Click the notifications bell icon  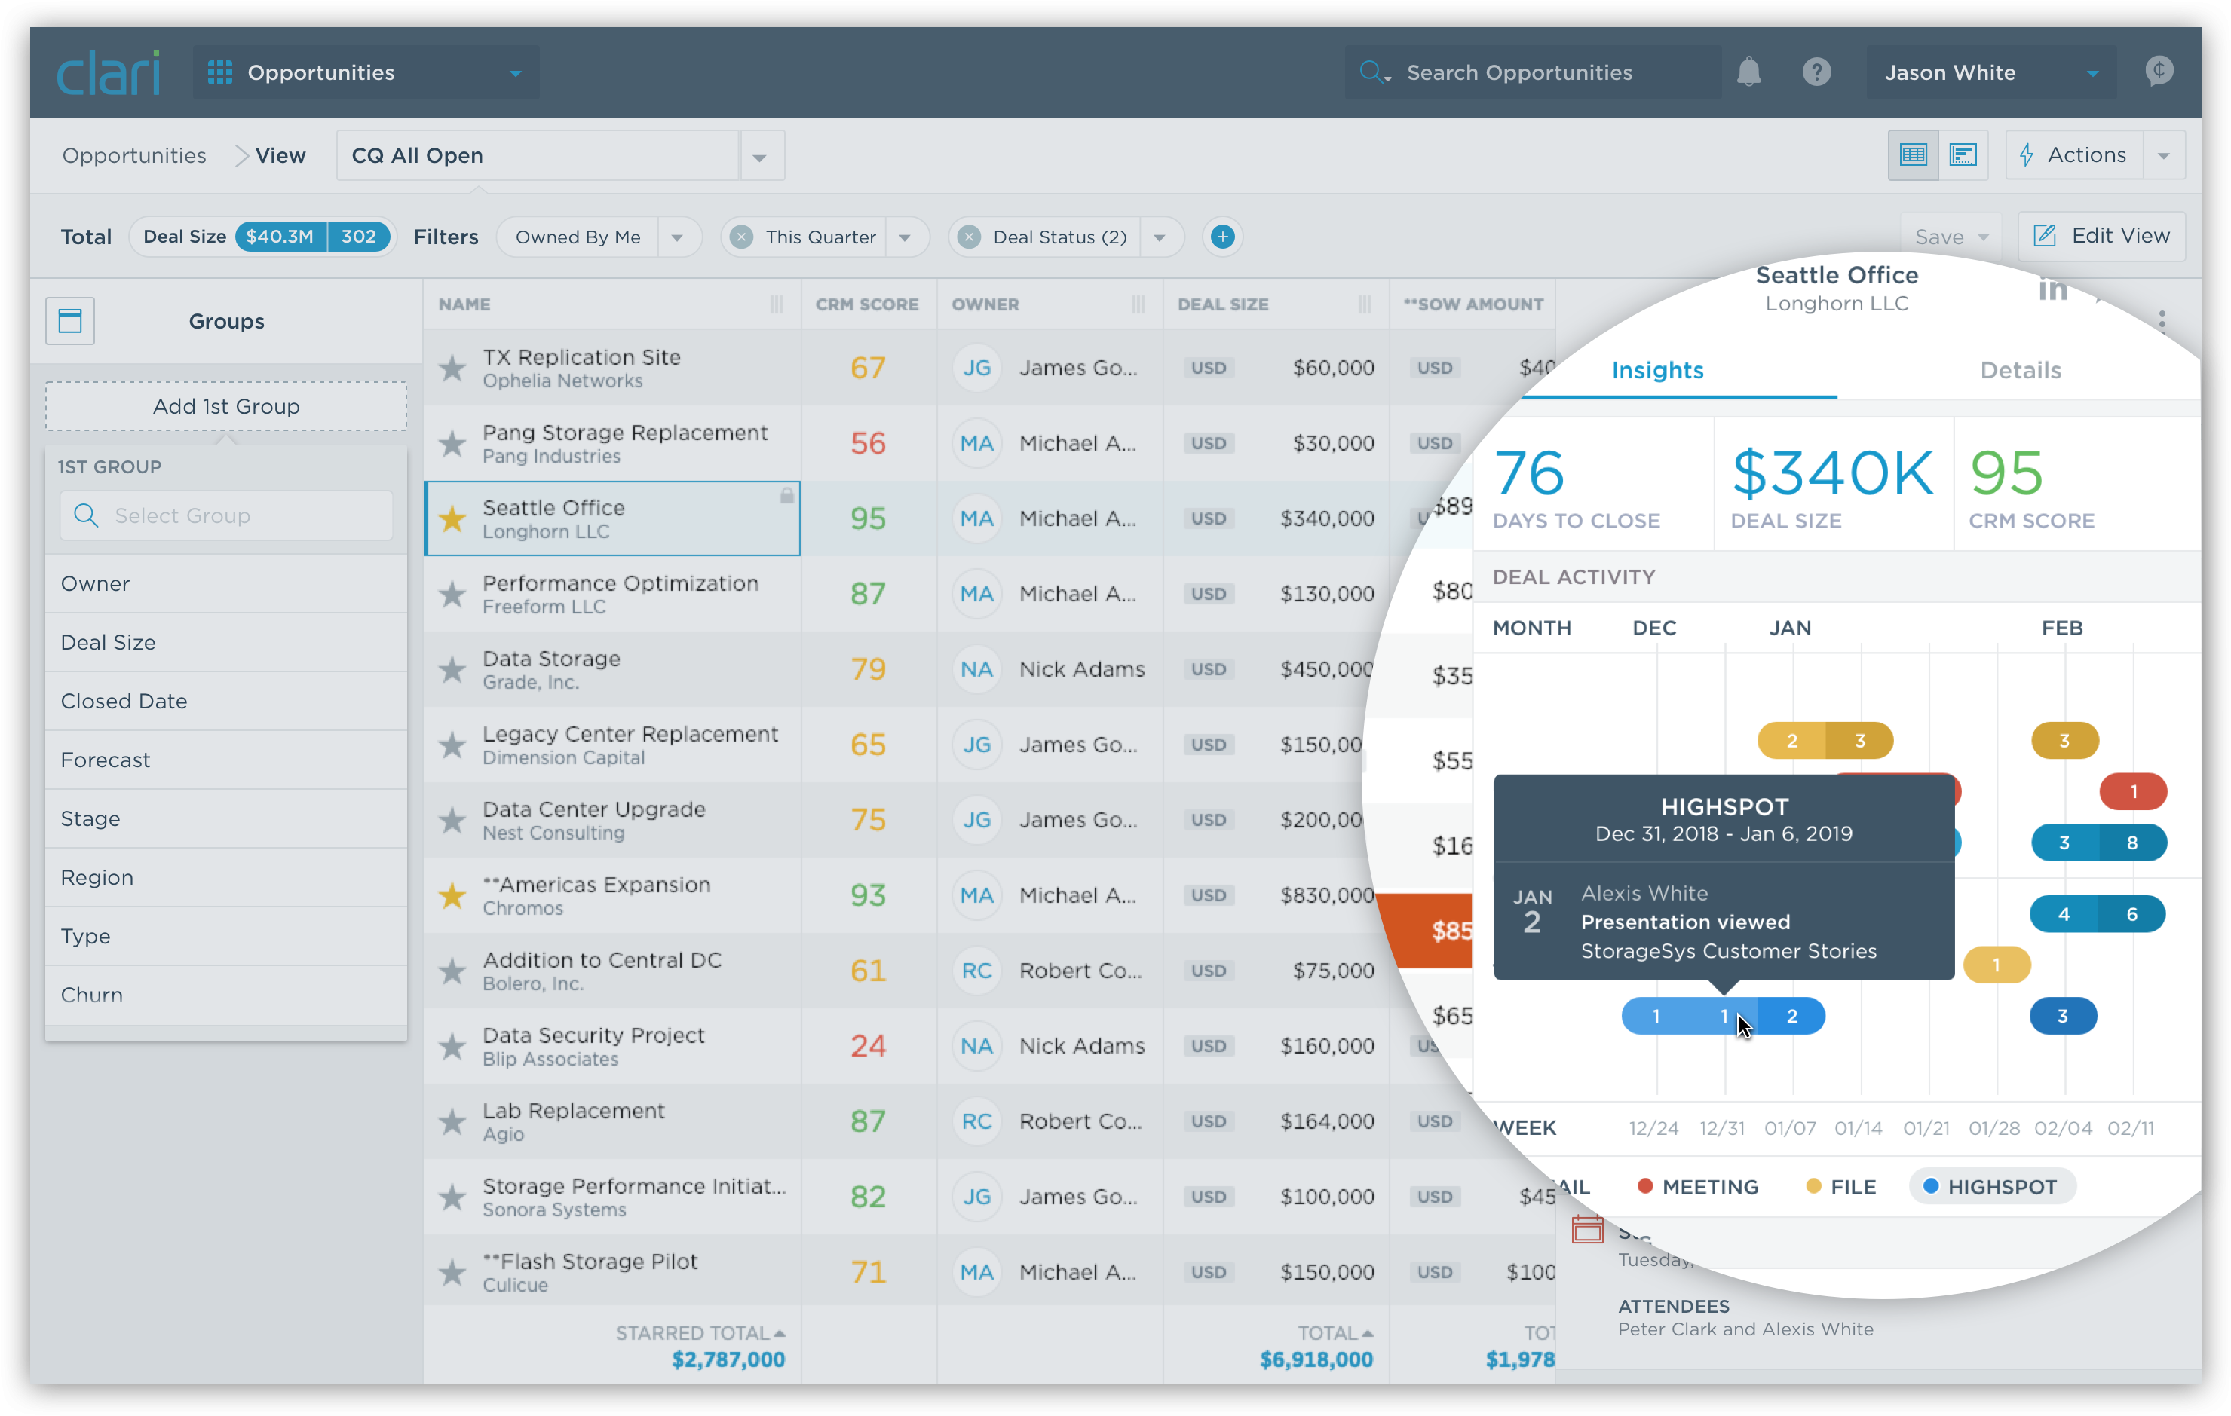point(1748,72)
